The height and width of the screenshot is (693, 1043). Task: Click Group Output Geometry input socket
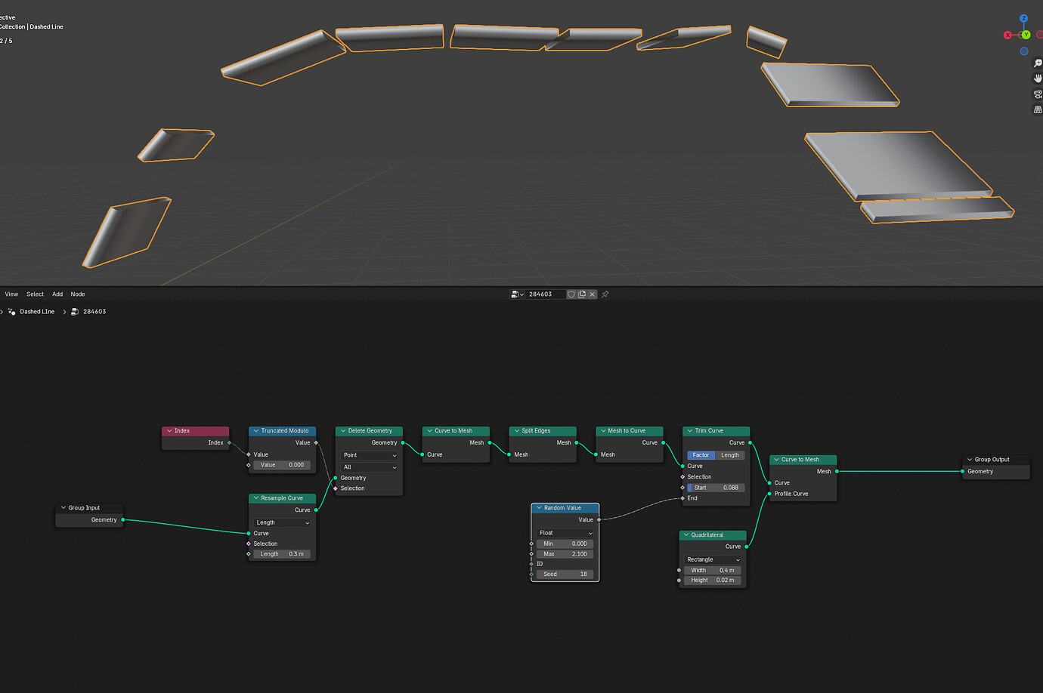(x=962, y=472)
